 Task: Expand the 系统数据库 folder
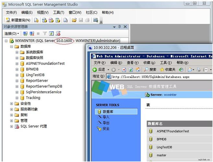pyautogui.click(x=17, y=52)
